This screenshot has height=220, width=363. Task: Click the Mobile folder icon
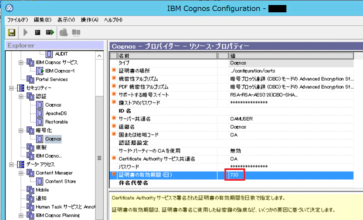pos(30,190)
